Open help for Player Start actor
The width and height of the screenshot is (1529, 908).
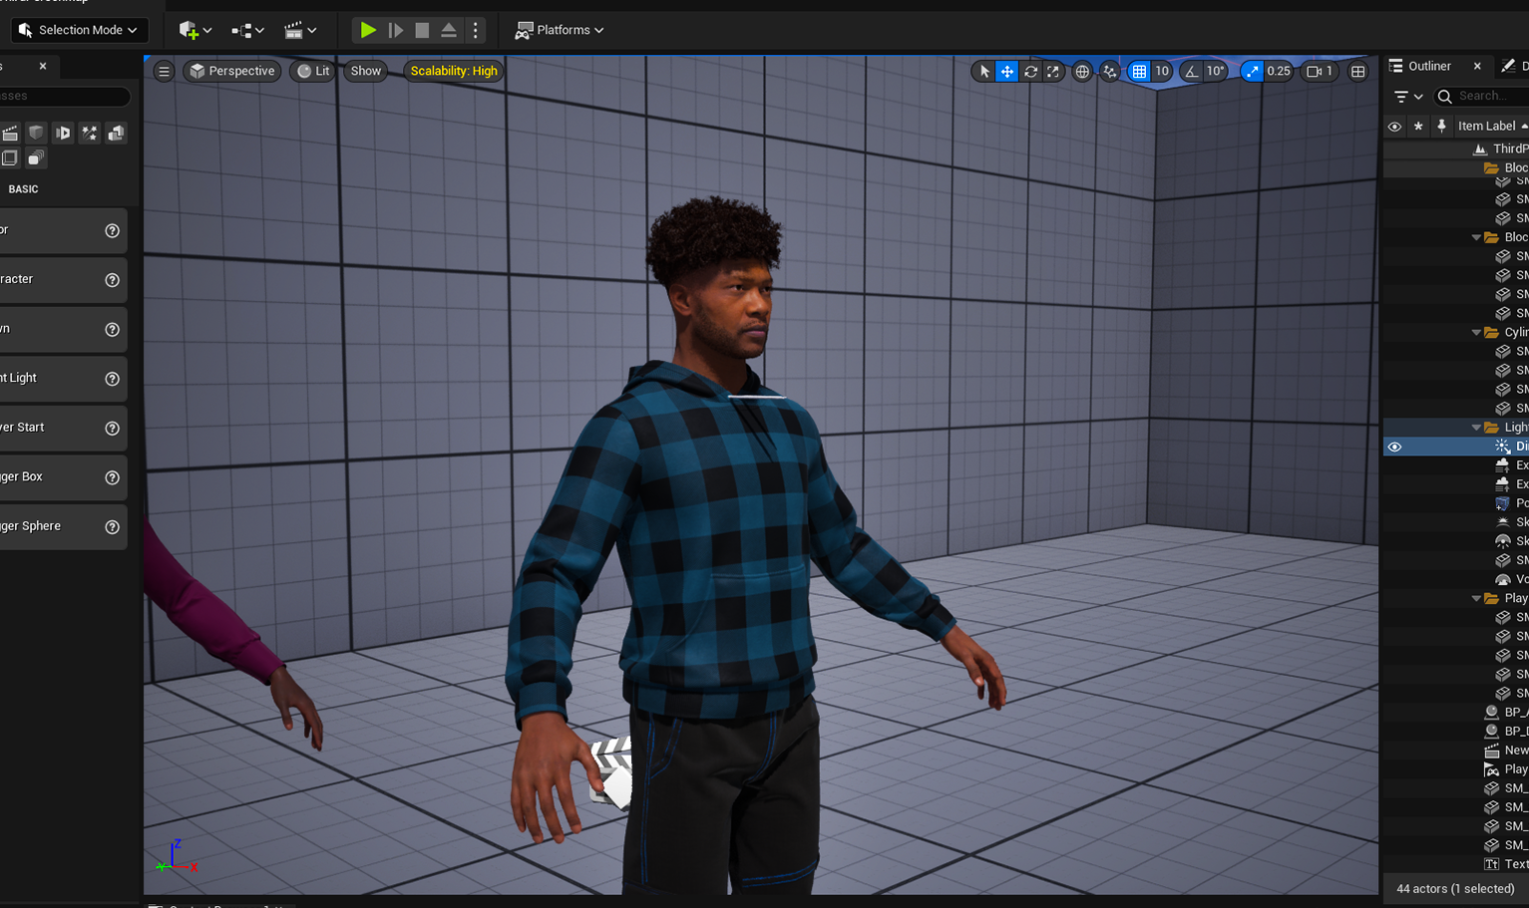(x=112, y=429)
